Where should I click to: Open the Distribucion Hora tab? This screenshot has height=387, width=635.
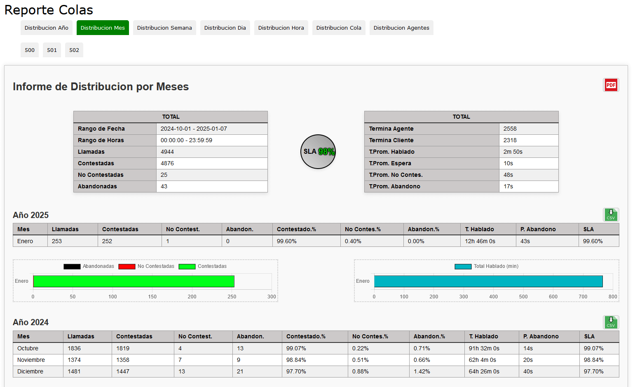[x=281, y=28]
